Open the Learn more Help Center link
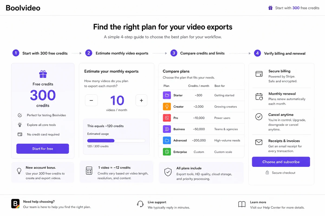325x216 pixels. [277, 207]
